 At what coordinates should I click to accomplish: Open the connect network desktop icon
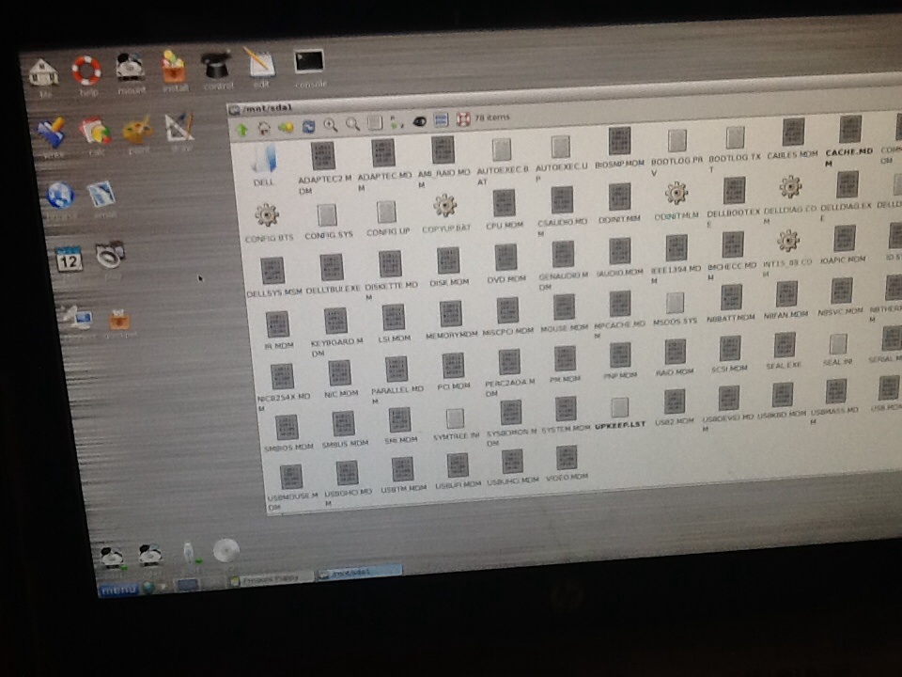pyautogui.click(x=78, y=318)
